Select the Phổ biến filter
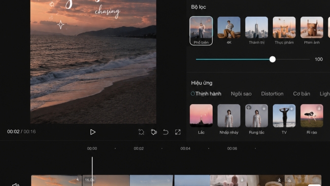Viewport: 330px width, 186px height. [x=201, y=31]
